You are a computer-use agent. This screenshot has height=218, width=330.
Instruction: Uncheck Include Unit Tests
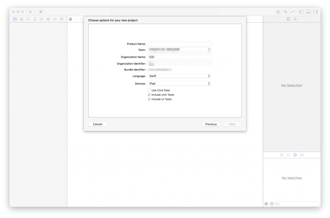click(x=149, y=95)
